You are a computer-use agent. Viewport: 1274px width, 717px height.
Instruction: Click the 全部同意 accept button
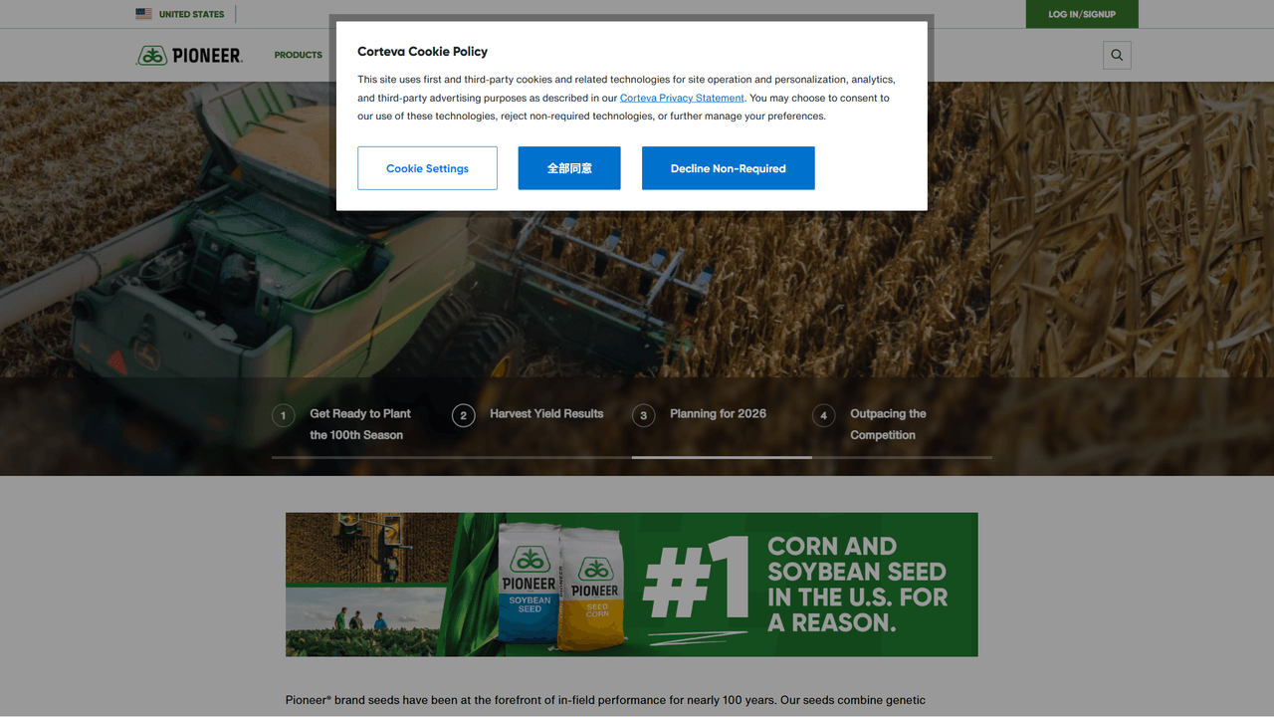(569, 168)
